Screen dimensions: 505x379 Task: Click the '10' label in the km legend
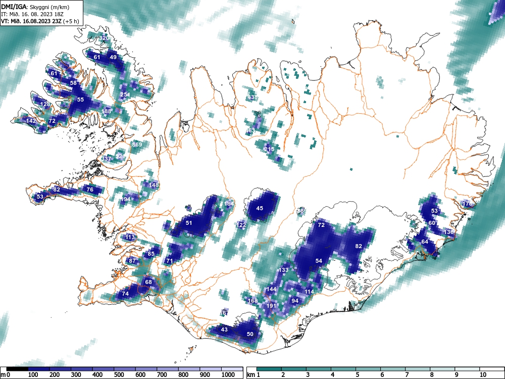tap(483, 375)
